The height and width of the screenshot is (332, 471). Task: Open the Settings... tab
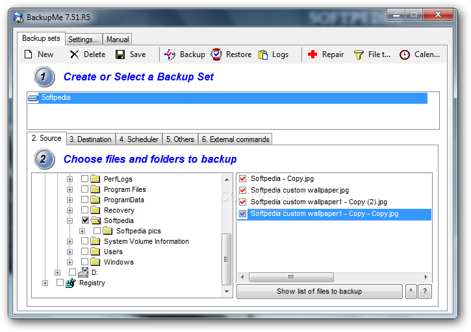(x=84, y=40)
